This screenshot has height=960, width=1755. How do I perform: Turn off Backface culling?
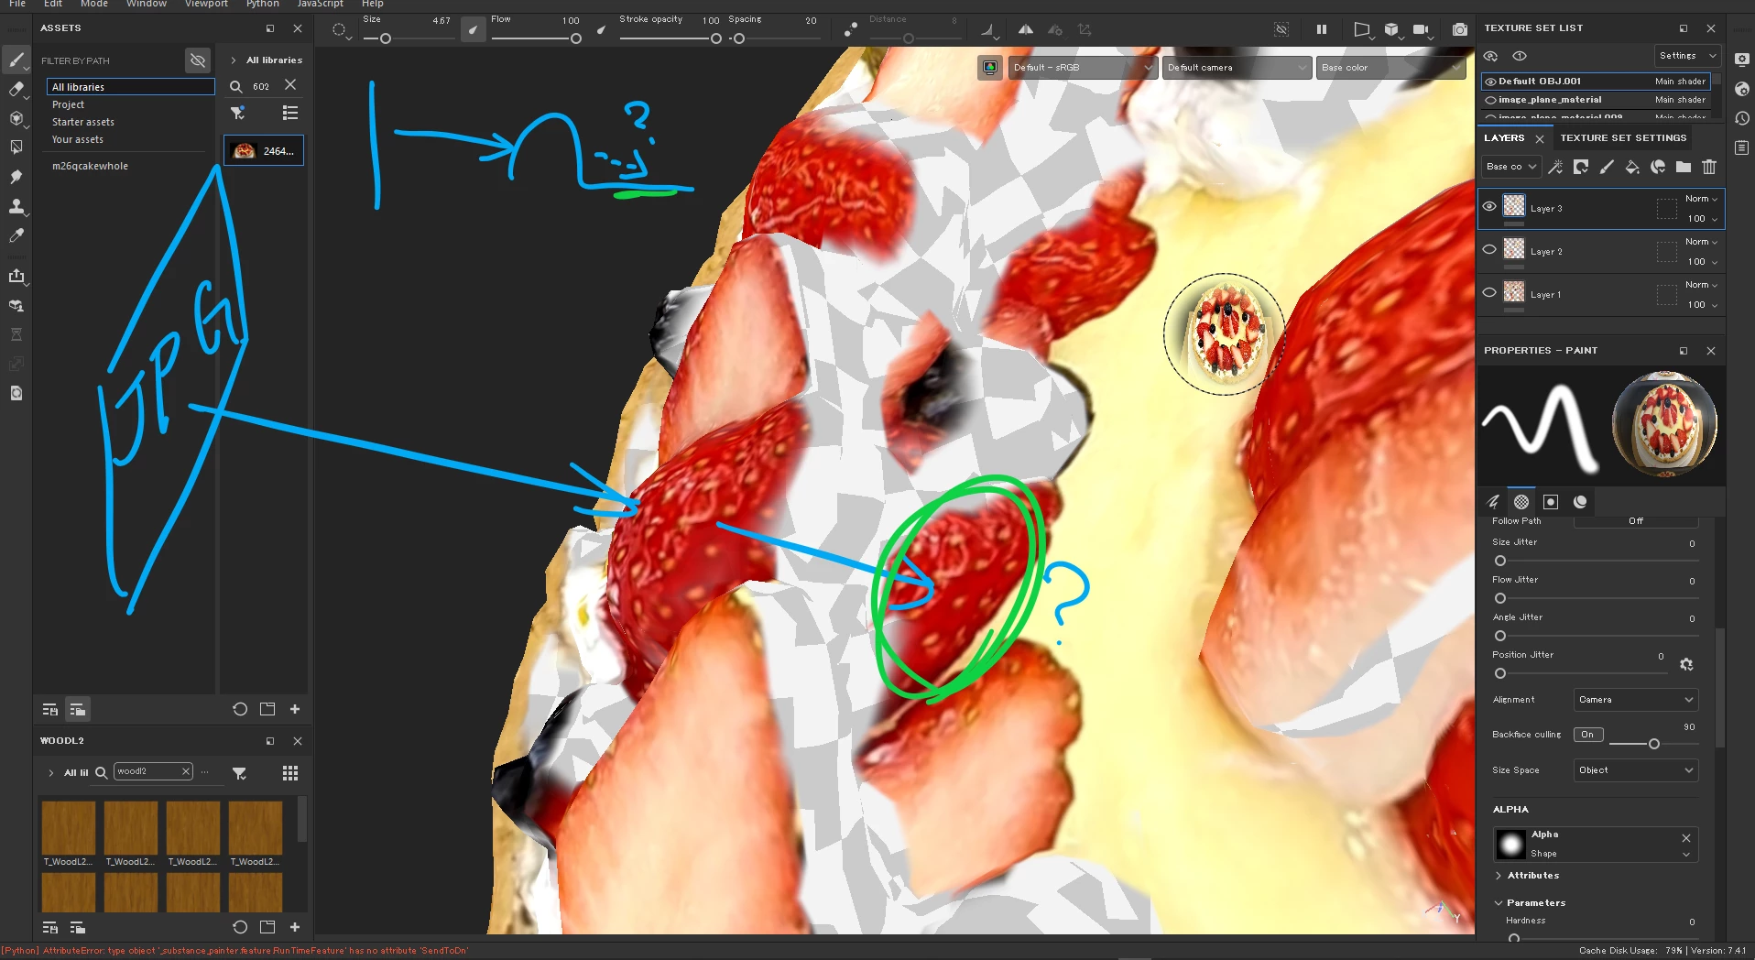[x=1588, y=735]
